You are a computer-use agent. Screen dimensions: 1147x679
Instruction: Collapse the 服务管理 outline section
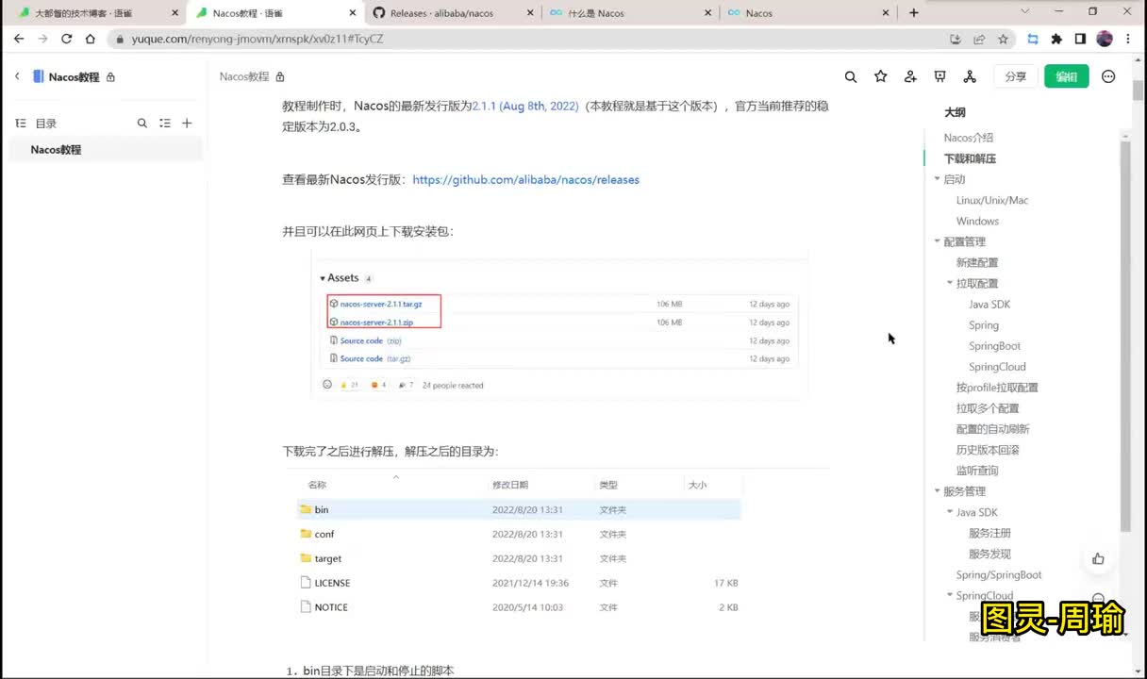coord(937,491)
